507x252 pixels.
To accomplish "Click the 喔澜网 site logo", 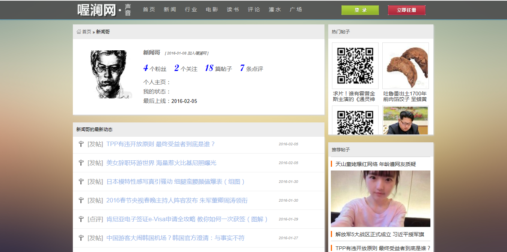I will click(x=104, y=10).
